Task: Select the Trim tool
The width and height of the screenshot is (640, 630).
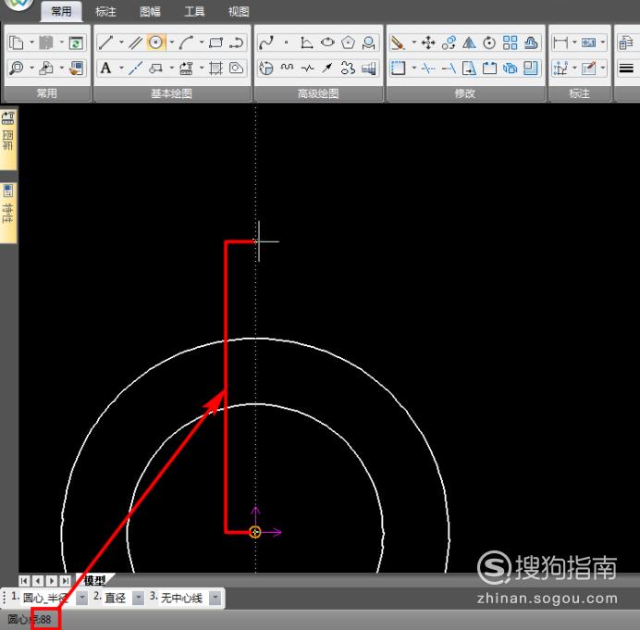Action: [428, 68]
